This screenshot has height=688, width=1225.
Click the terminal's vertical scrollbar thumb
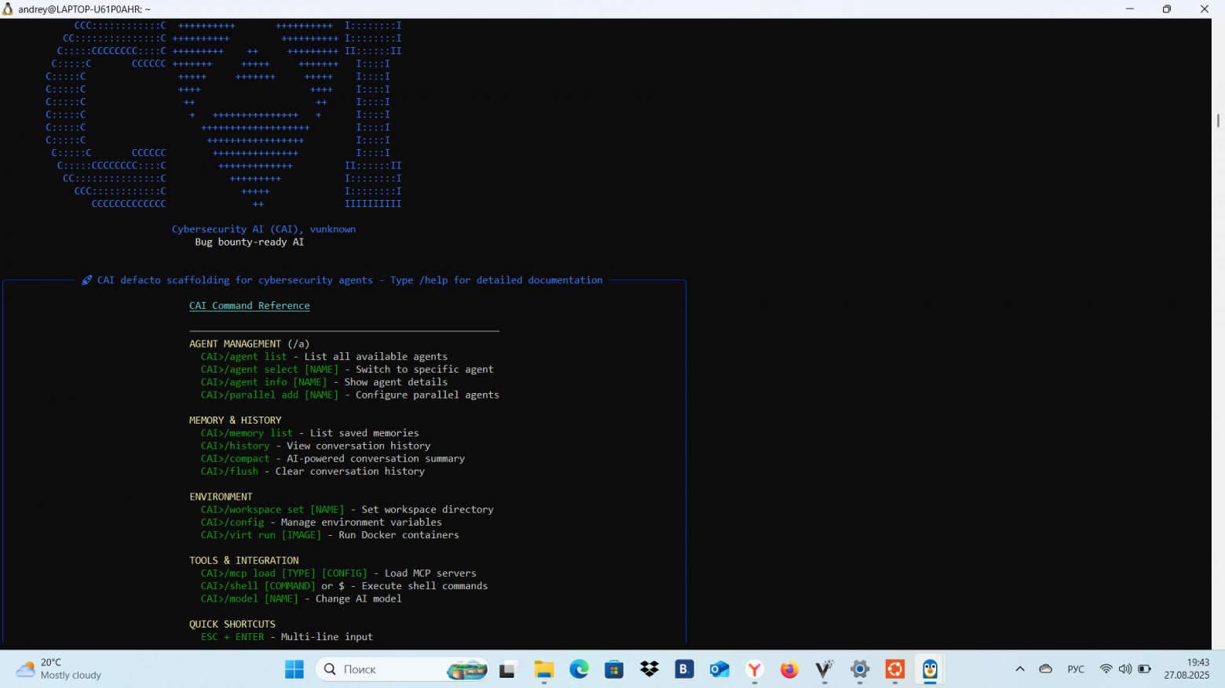(x=1218, y=121)
